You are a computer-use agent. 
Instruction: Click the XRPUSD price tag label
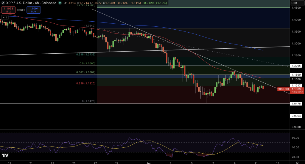284,89
